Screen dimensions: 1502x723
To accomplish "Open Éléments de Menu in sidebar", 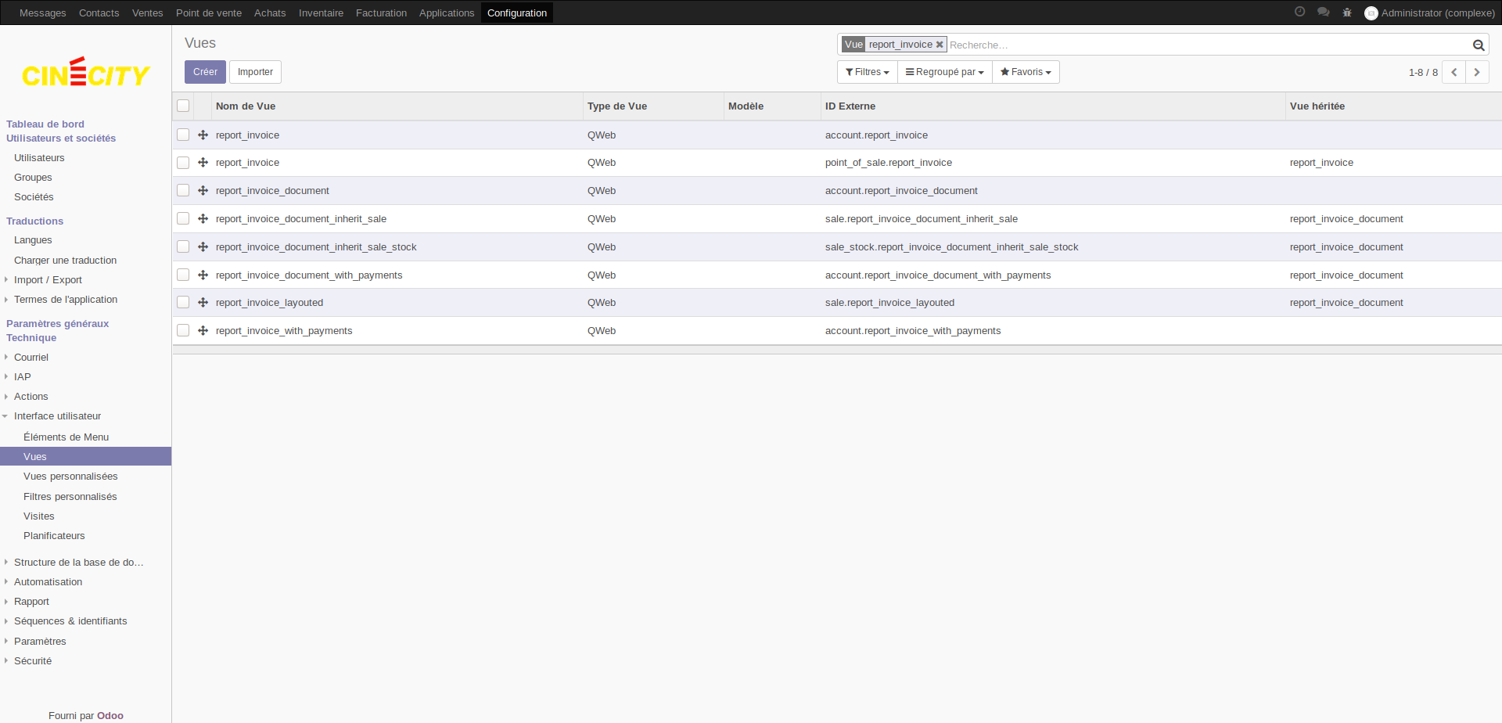I will [x=66, y=437].
